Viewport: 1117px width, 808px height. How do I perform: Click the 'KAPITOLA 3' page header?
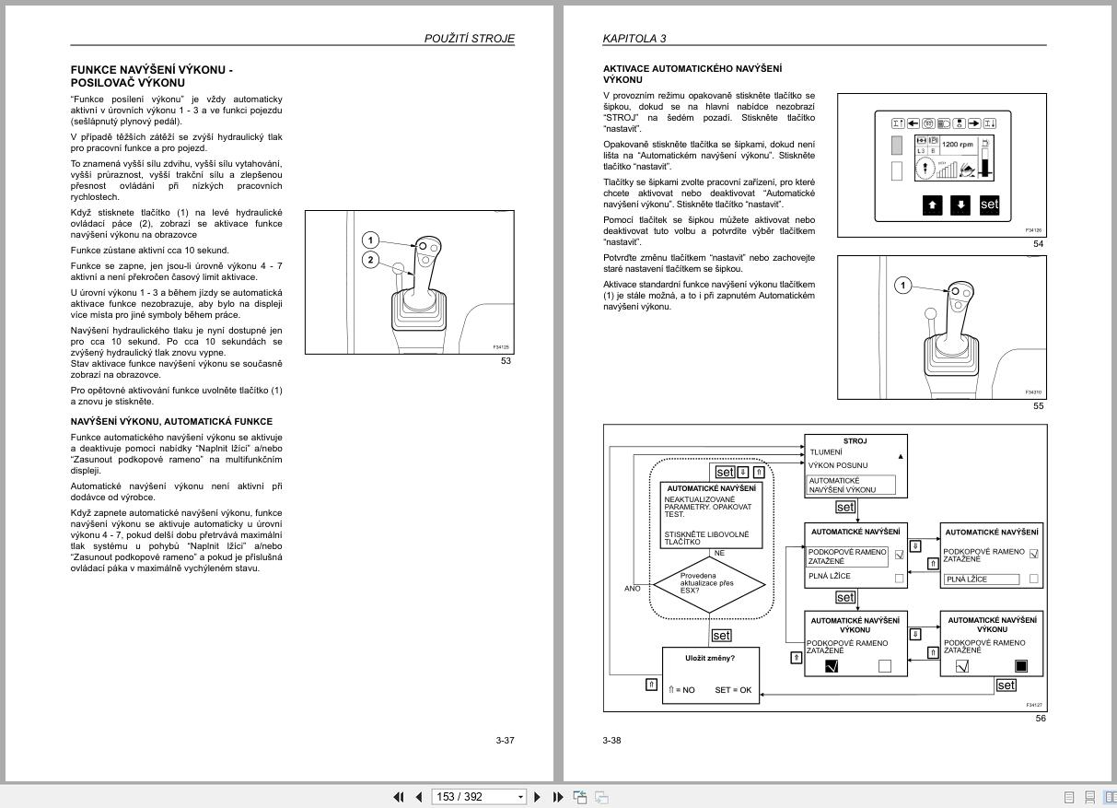tap(634, 39)
